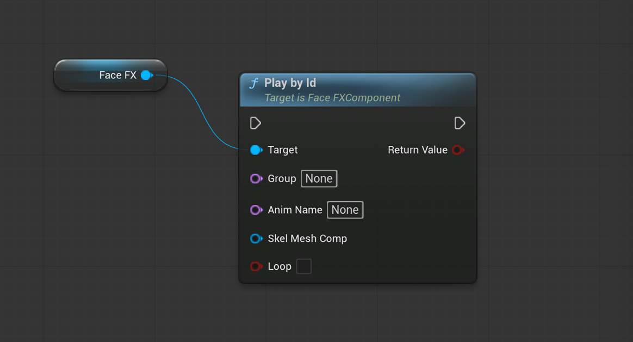Click the Skel Mesh Comp input pin
Screen dimensions: 633x342
click(x=256, y=239)
